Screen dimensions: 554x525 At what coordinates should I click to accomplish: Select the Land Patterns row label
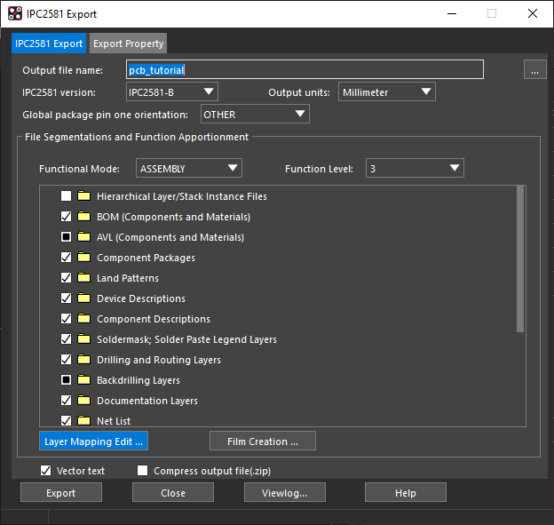128,278
